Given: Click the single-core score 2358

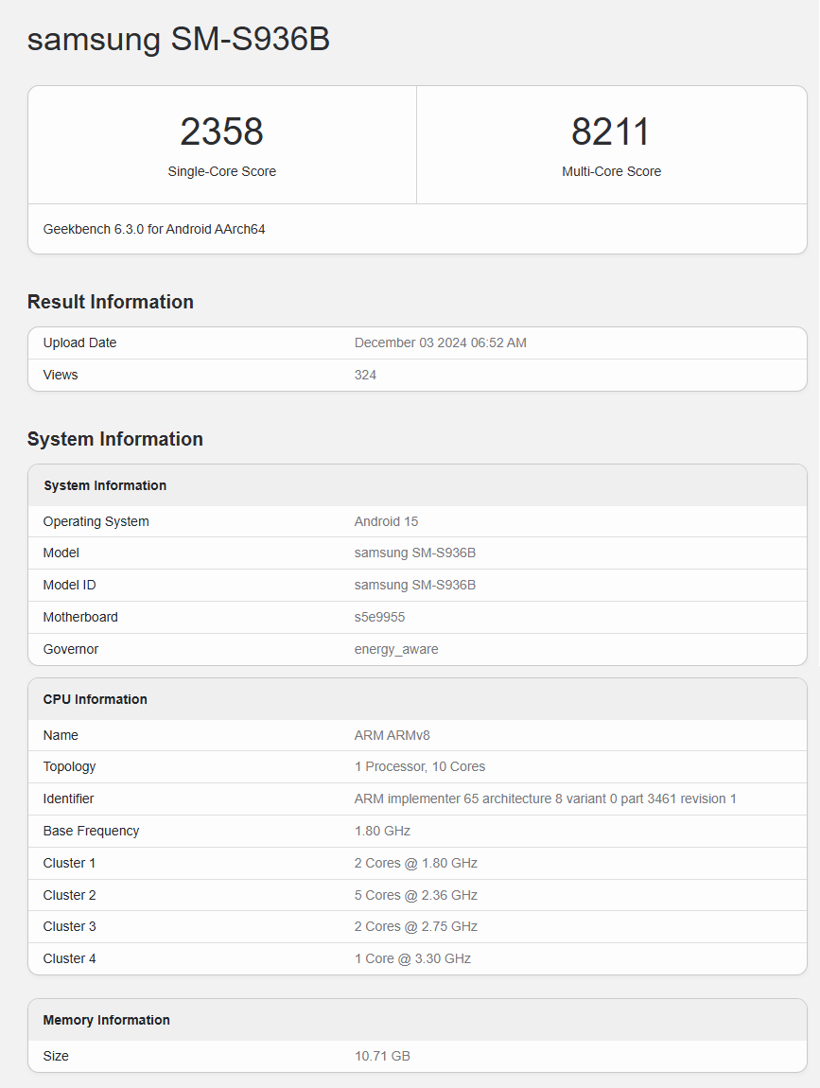Looking at the screenshot, I should click(x=221, y=132).
